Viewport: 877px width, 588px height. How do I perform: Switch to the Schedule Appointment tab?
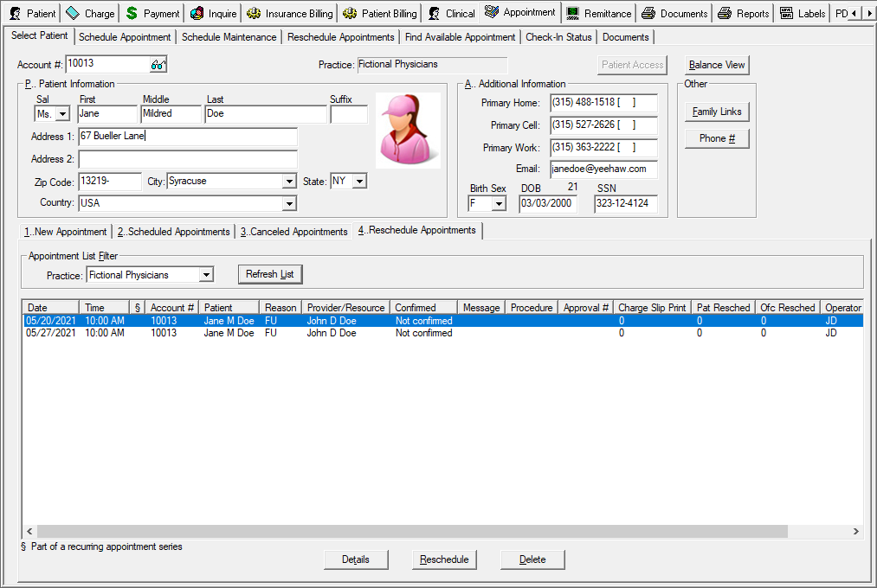pos(125,37)
